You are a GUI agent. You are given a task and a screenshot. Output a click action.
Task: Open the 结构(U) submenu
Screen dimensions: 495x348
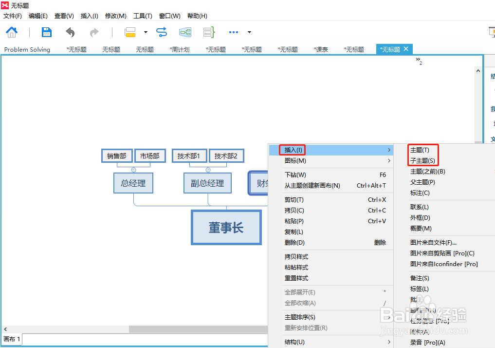click(331, 342)
